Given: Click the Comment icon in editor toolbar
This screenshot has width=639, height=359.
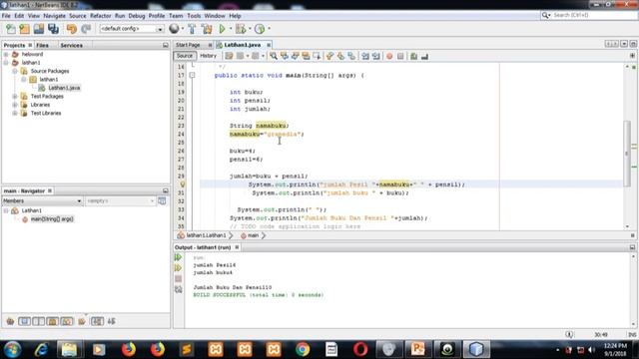Looking at the screenshot, I should pyautogui.click(x=413, y=56).
